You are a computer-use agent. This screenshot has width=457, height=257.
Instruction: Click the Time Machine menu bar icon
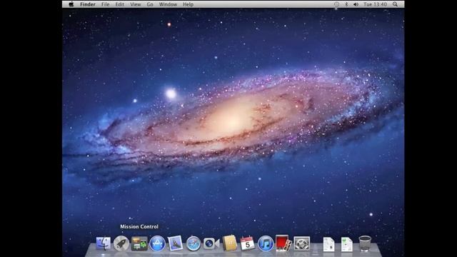336,4
